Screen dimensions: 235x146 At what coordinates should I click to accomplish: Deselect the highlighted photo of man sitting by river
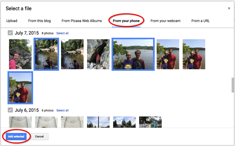[x=46, y=54]
